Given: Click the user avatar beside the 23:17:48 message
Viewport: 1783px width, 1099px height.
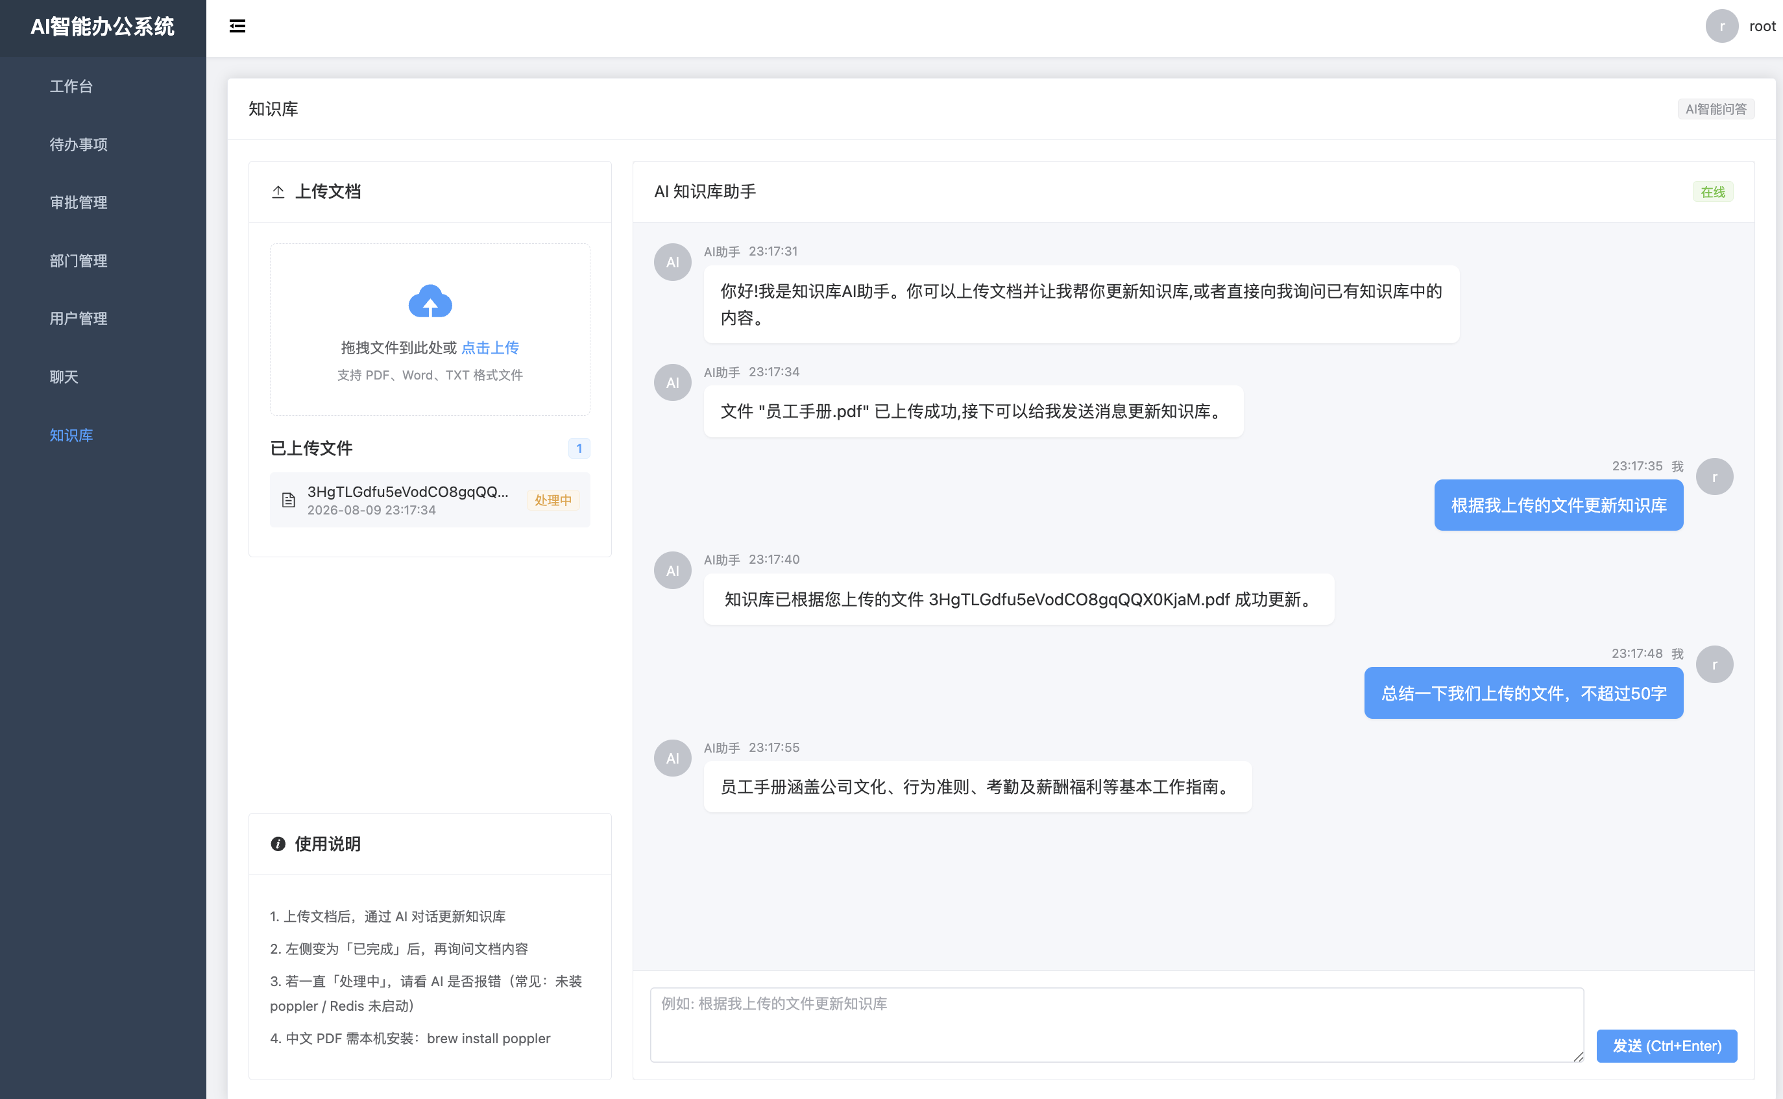Looking at the screenshot, I should (1714, 664).
